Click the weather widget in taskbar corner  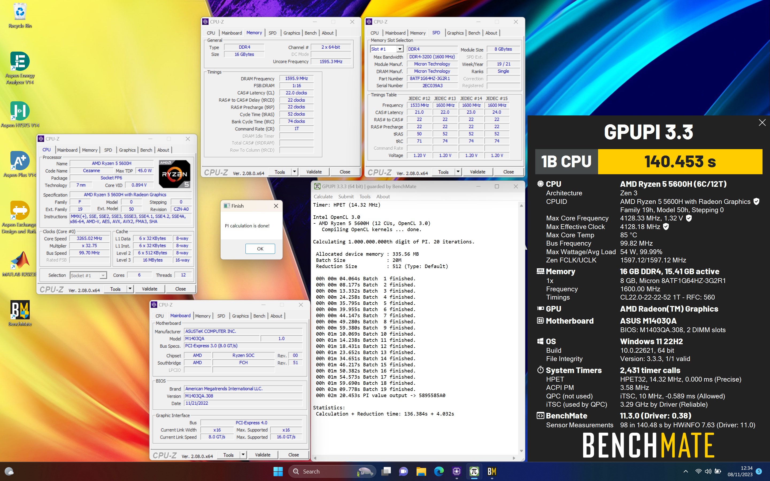pos(9,471)
